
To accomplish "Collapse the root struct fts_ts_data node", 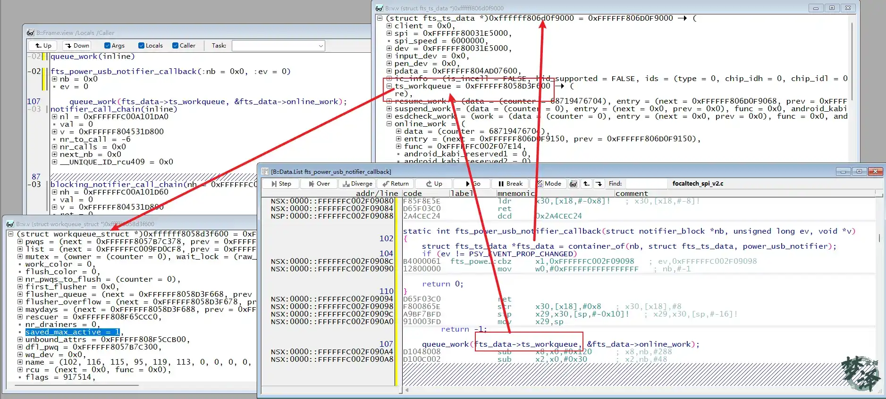I will (380, 18).
